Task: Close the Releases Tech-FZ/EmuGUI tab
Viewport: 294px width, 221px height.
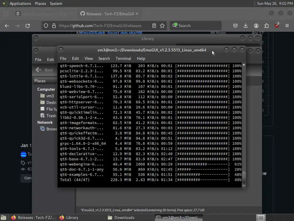Action: [x=137, y=14]
